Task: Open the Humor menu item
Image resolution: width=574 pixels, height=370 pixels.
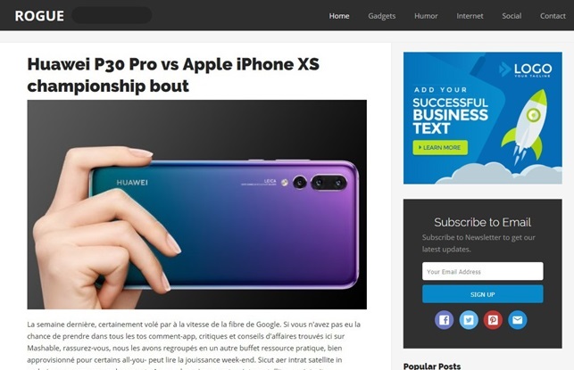Action: 426,16
